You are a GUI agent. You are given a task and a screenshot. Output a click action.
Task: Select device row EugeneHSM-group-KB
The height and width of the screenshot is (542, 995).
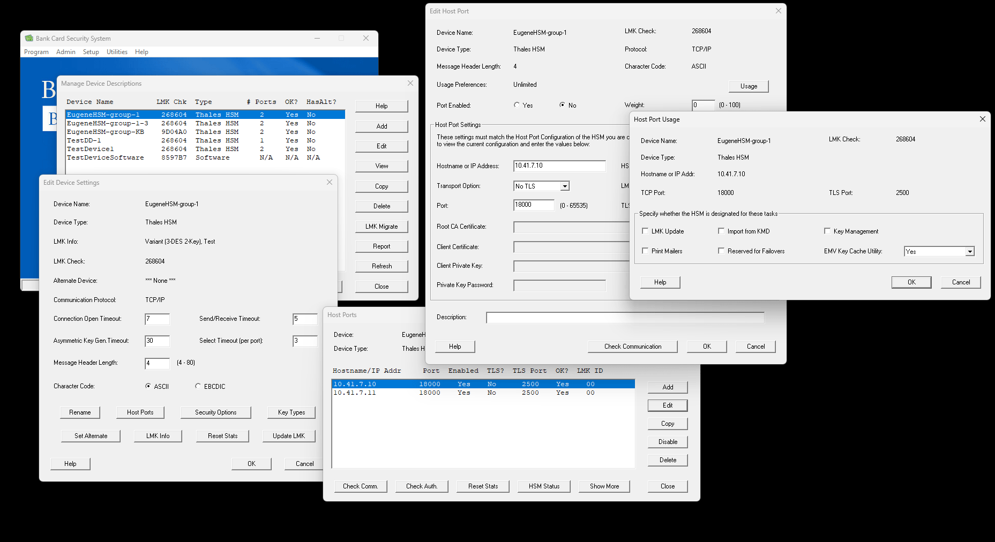205,132
